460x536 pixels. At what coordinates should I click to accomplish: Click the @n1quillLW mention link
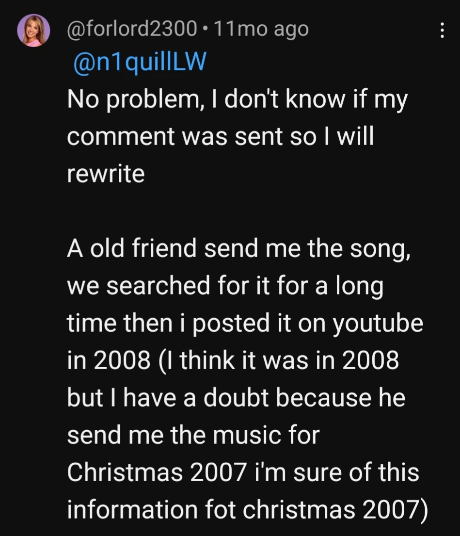[140, 64]
